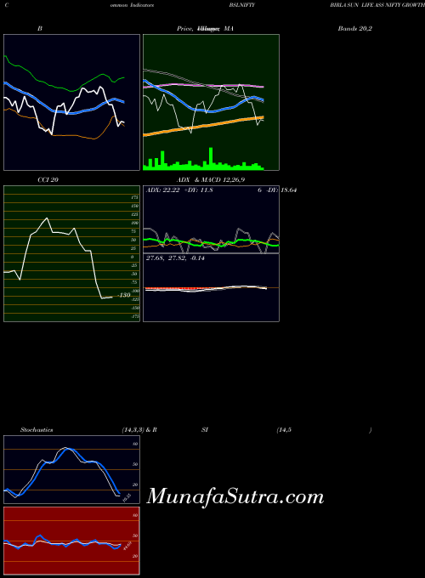Viewport: 425px width, 578px height.
Task: Click the 'Price, MA' heading
Action: [x=206, y=28]
